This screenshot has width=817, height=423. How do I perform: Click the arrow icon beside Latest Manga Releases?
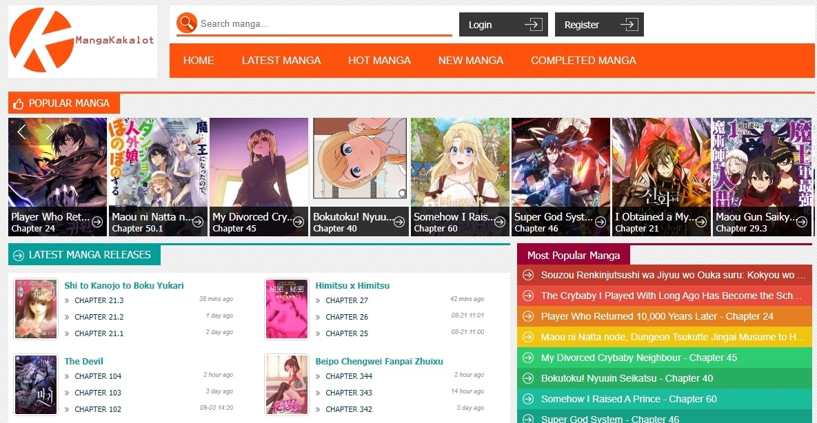pyautogui.click(x=19, y=256)
